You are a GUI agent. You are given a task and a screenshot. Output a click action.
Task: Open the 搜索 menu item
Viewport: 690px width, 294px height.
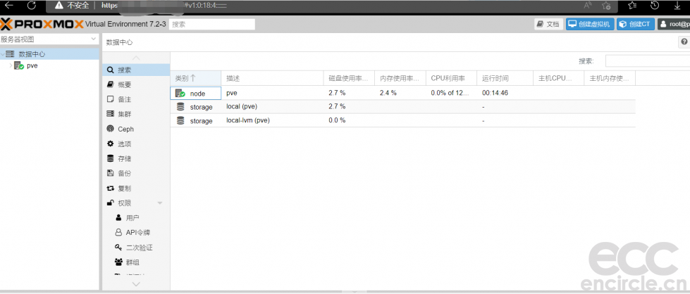[x=136, y=70]
